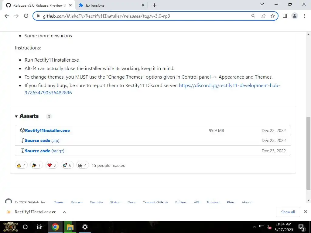The width and height of the screenshot is (311, 233).
Task: Open the zoom magnifier icon in address bar
Action: point(253,16)
